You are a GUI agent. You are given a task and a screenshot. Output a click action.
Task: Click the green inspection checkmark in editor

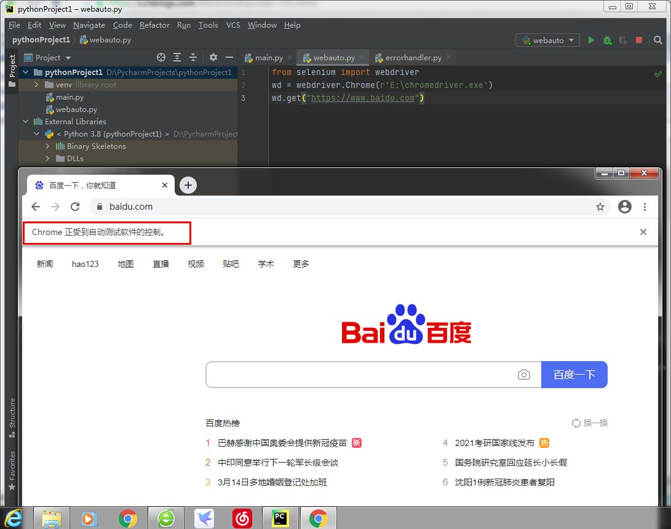click(657, 74)
